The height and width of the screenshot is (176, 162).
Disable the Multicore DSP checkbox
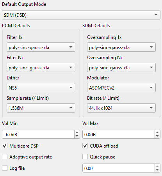[x=5, y=146]
